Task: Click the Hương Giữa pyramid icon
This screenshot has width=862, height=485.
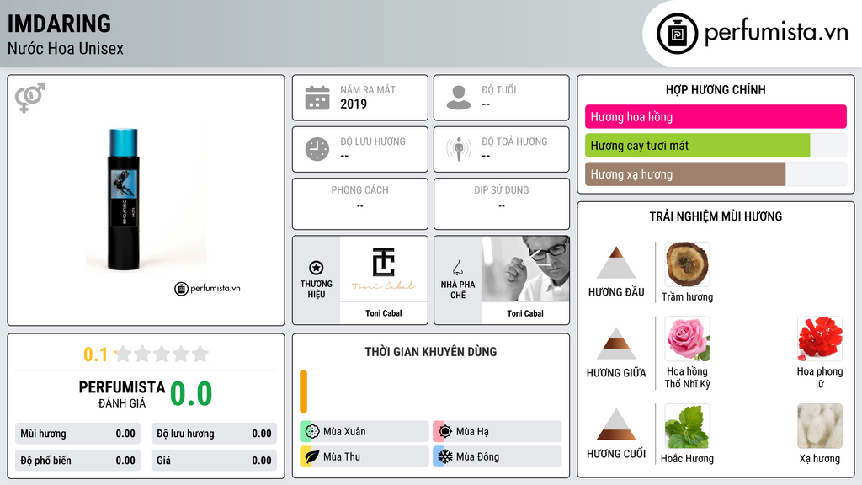Action: tap(616, 344)
